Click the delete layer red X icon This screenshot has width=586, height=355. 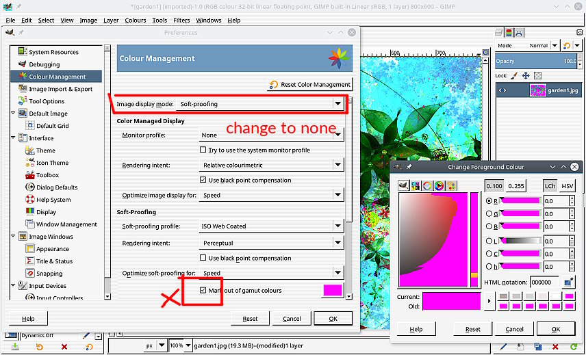click(555, 347)
